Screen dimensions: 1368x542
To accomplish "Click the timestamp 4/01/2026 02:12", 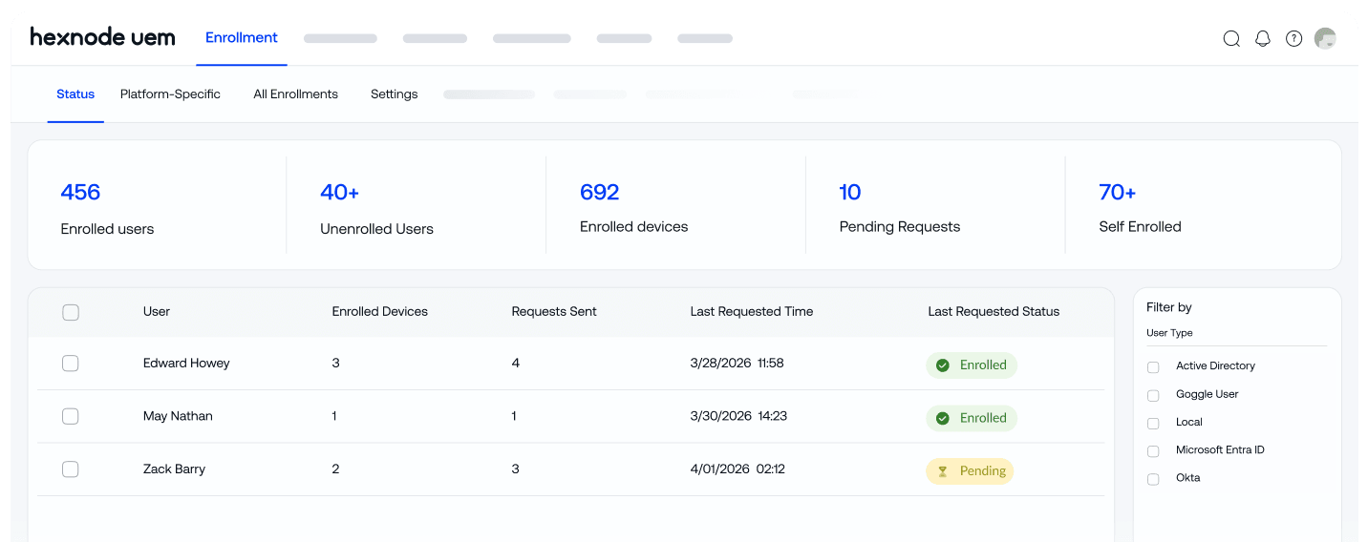I will (737, 469).
